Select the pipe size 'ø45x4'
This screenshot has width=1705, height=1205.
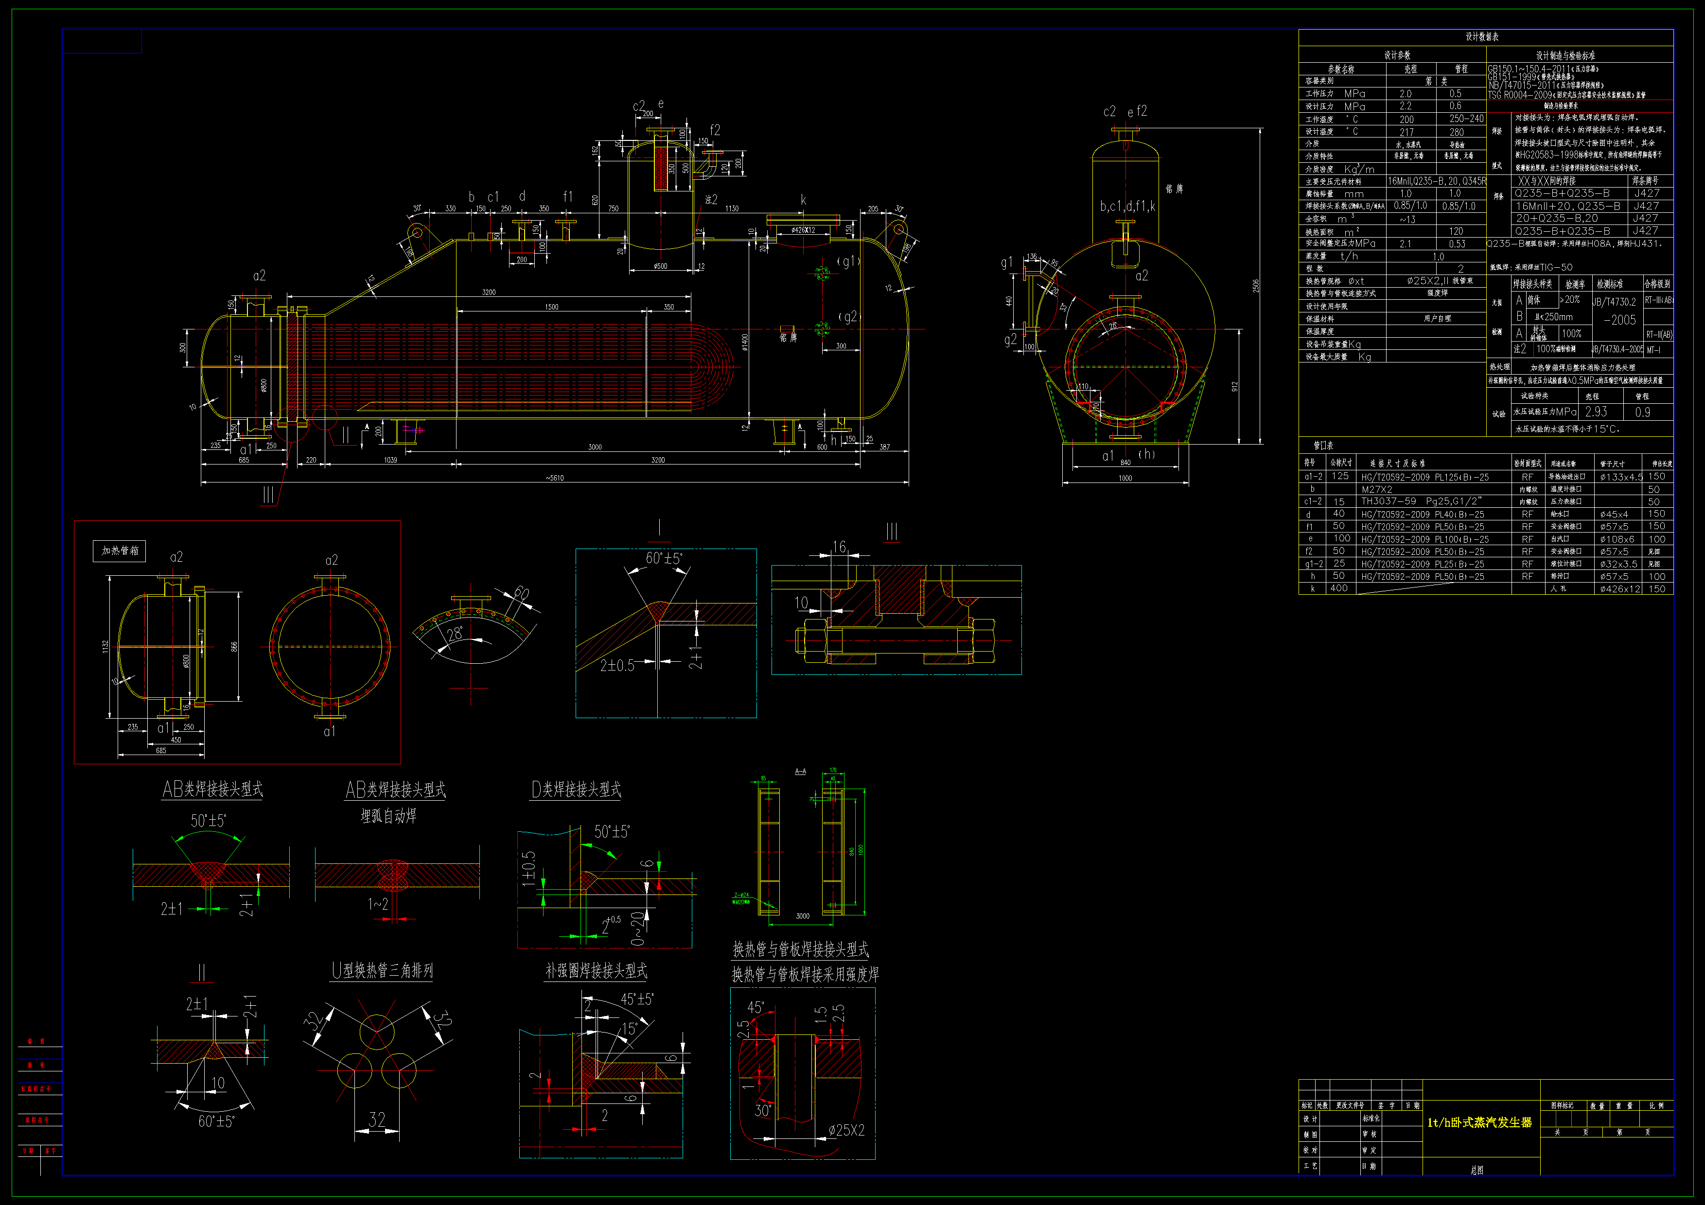[1614, 514]
